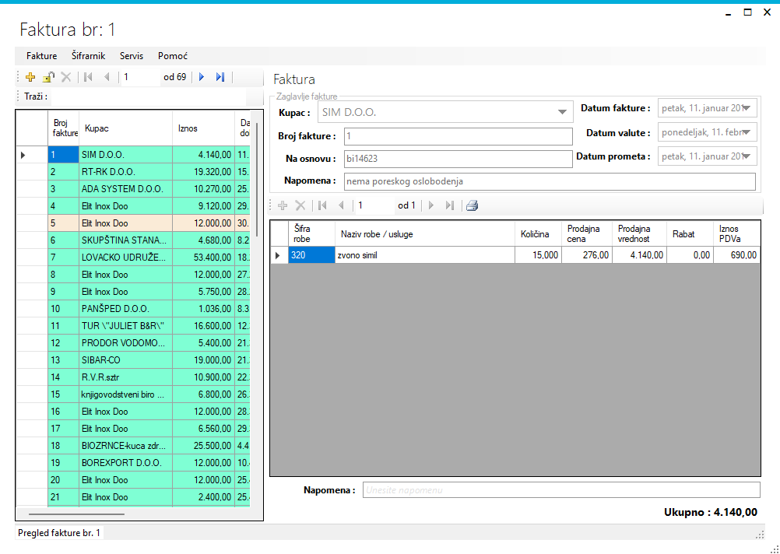
Task: Expand the Kupac combo box
Action: (x=562, y=113)
